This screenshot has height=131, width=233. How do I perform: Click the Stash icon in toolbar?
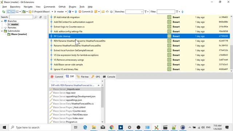[96, 12]
